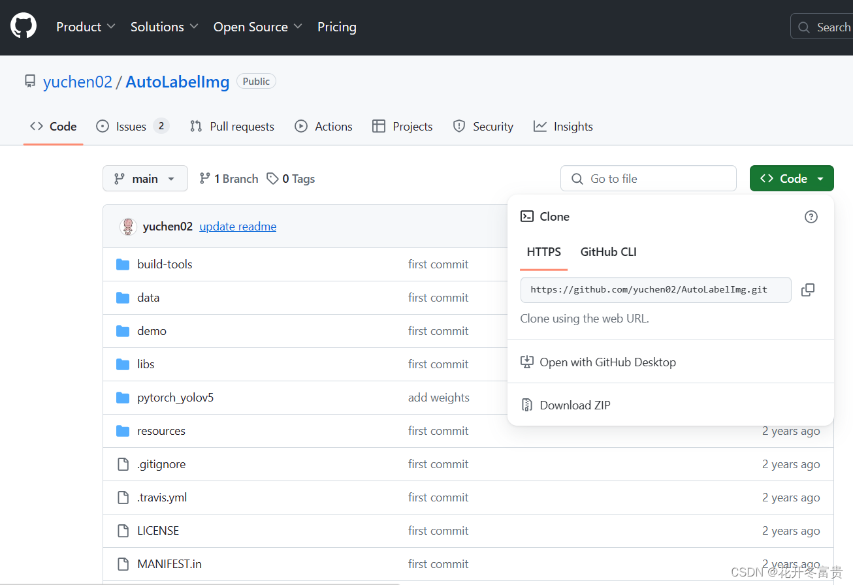Viewport: 853px width, 585px height.
Task: Click the branch icon beside 1 Branch
Action: pos(205,178)
